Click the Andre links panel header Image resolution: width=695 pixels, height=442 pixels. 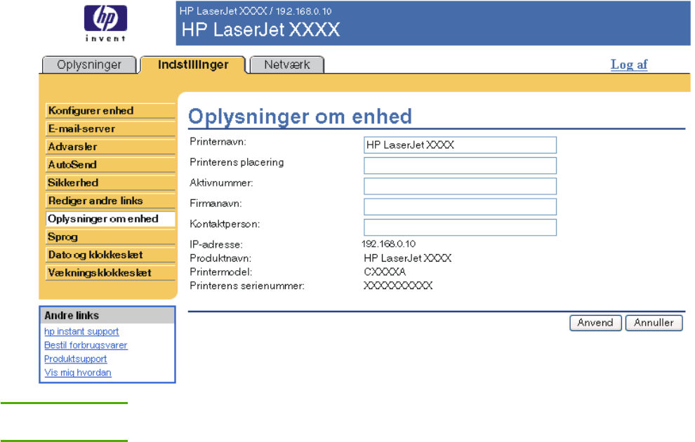(107, 315)
